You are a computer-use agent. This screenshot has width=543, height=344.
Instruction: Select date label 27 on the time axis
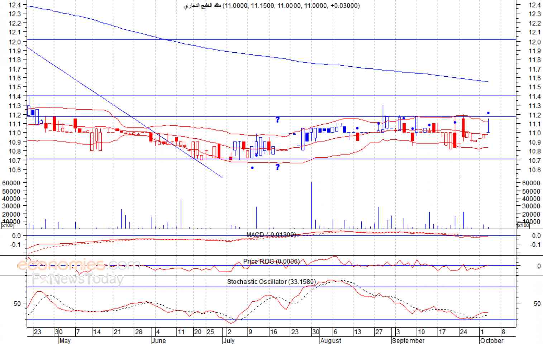point(379,332)
